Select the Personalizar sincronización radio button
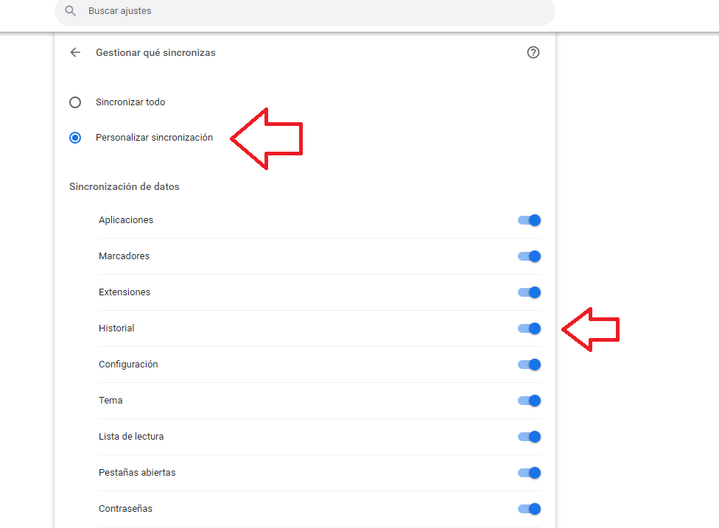719x528 pixels. (x=75, y=138)
